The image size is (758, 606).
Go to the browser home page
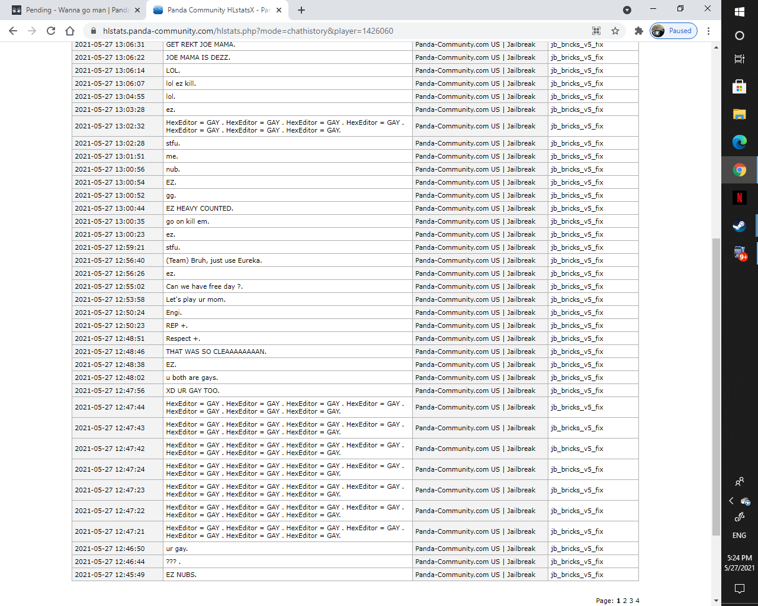(x=70, y=31)
